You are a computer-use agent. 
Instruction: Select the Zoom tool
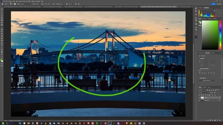click(x=2, y=54)
